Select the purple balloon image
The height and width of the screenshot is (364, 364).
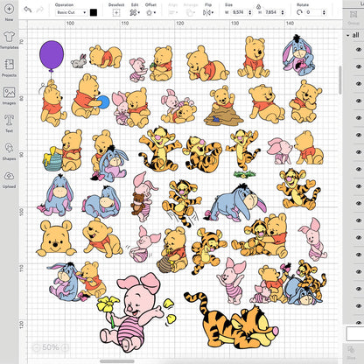[52, 57]
